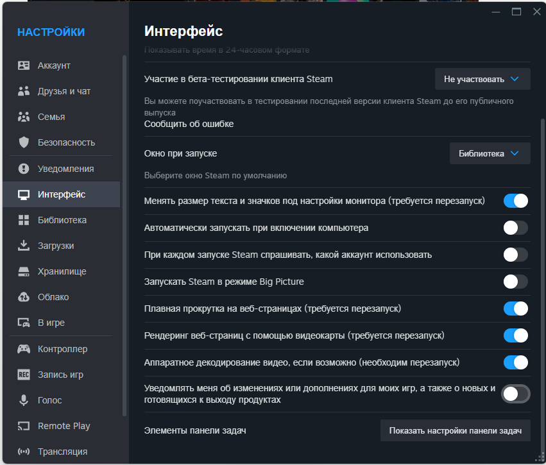Click the Downloads arrow icon

coord(24,246)
